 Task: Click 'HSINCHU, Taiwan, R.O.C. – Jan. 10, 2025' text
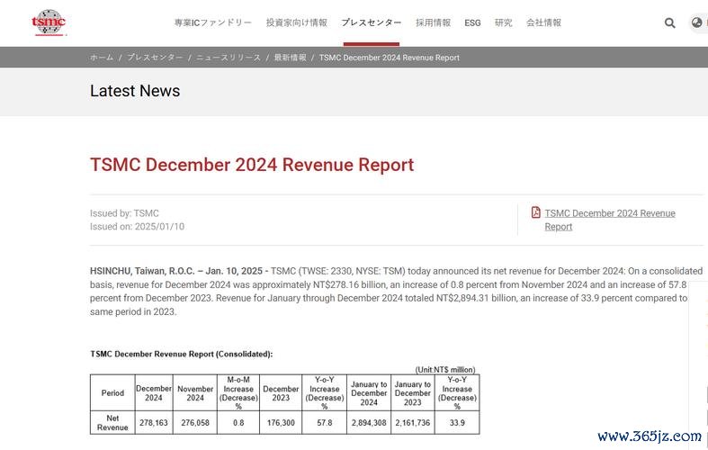point(176,271)
